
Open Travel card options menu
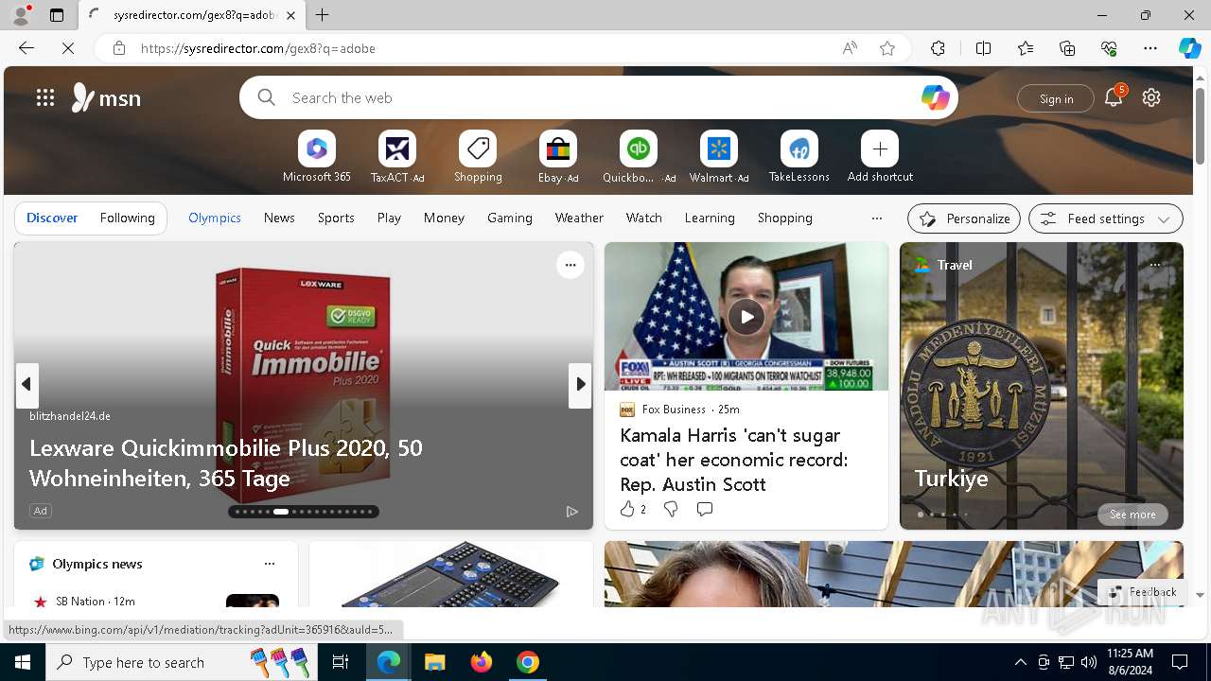click(1155, 265)
